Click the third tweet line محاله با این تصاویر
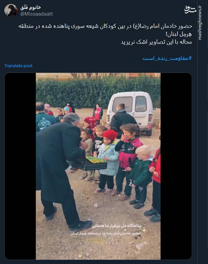The image size is (208, 264). [157, 42]
